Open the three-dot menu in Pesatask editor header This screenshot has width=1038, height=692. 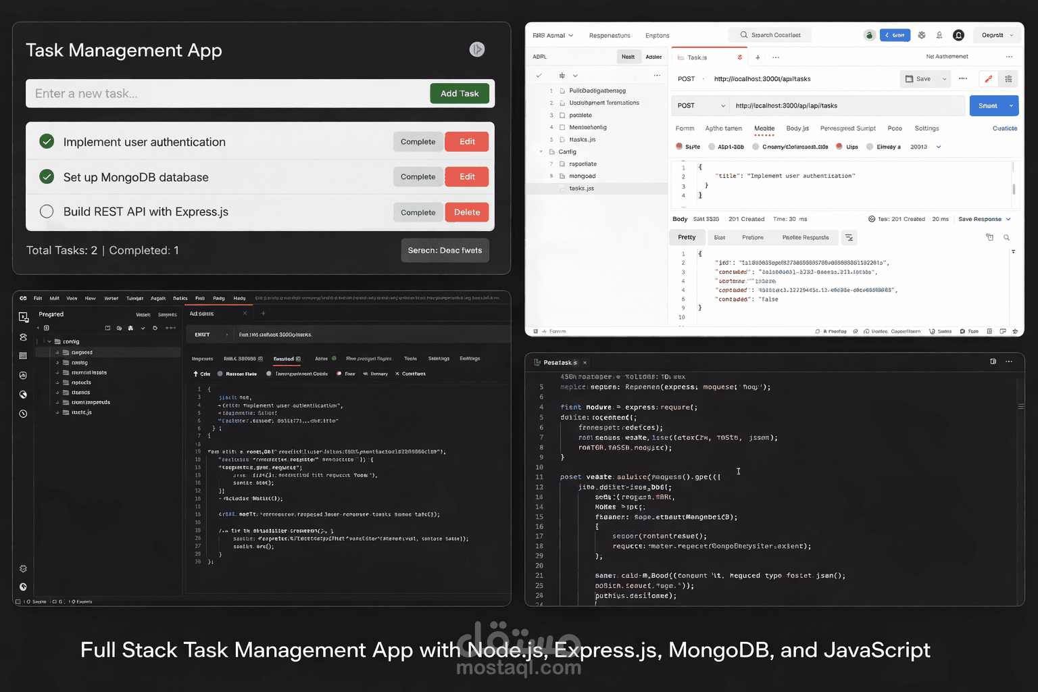click(x=1009, y=362)
